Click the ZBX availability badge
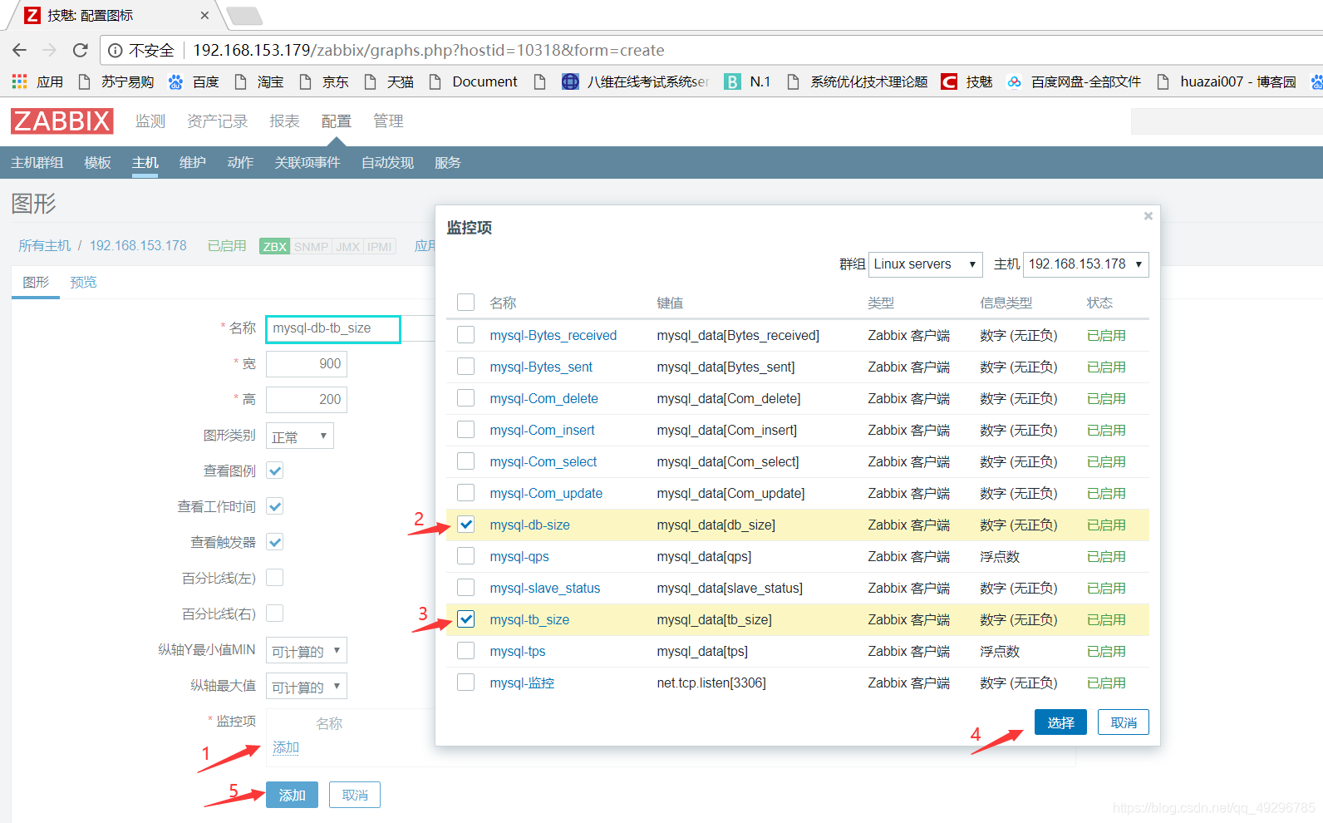This screenshot has width=1323, height=823. [274, 246]
